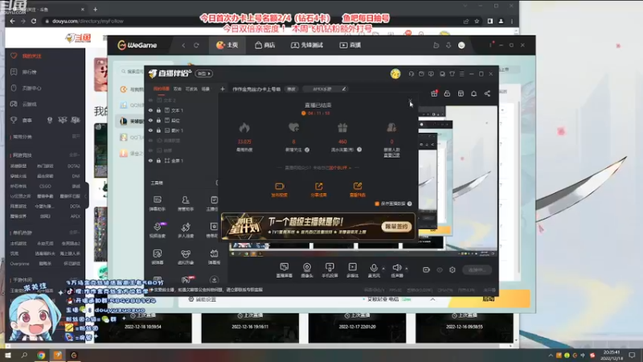Toggle lock on 文本 1 layer
This screenshot has height=362, width=643.
[x=158, y=110]
